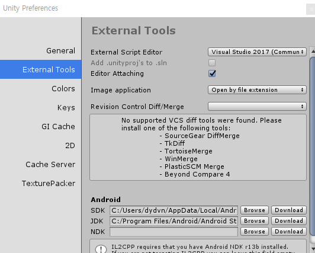
Task: Select External Tools in sidebar
Action: click(41, 69)
